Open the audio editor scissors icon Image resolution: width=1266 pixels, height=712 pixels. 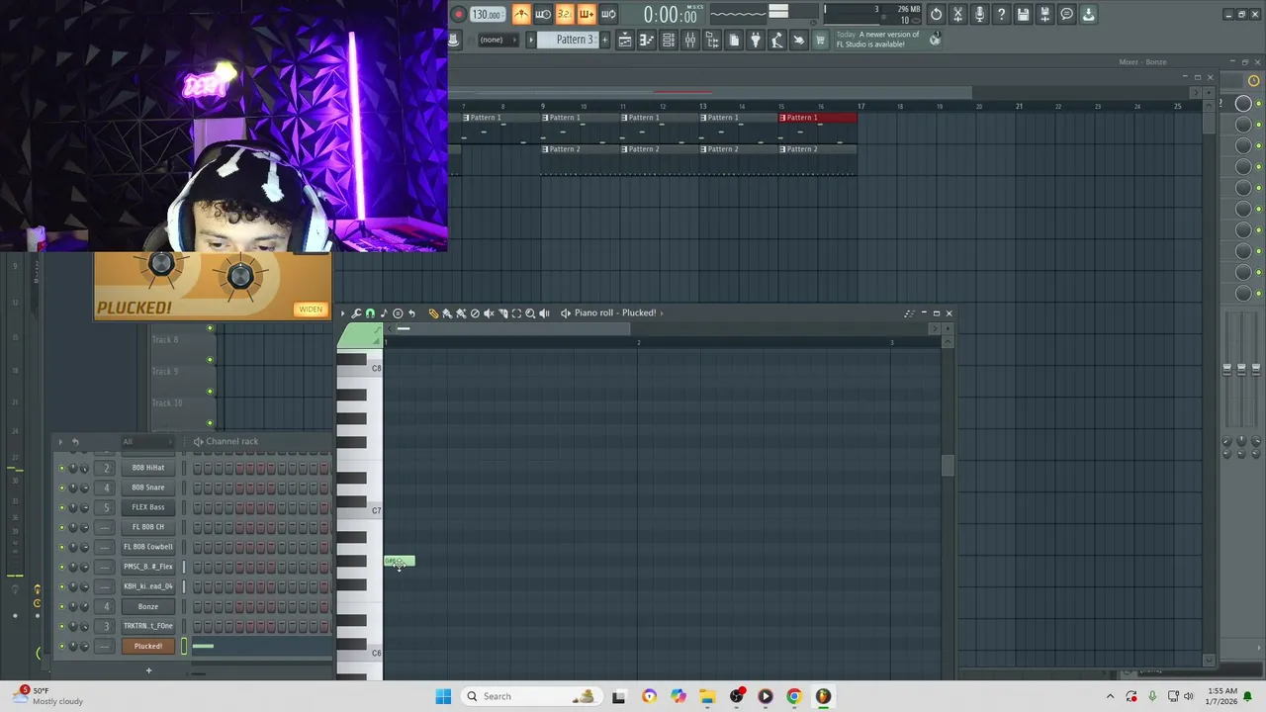(x=957, y=14)
